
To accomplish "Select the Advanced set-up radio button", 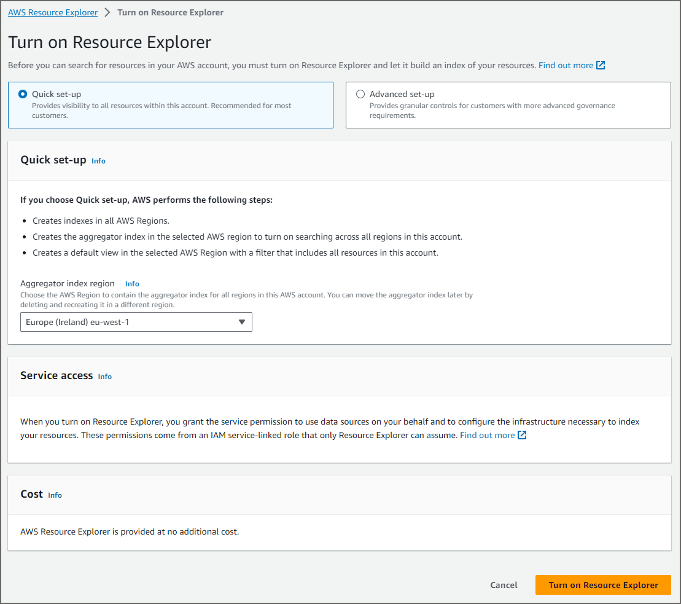I will point(360,94).
